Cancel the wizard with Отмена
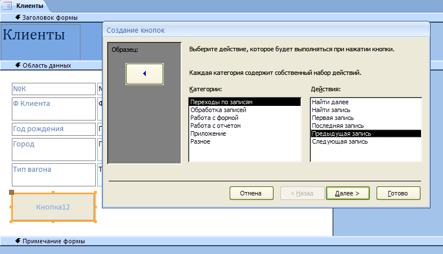 pyautogui.click(x=252, y=193)
